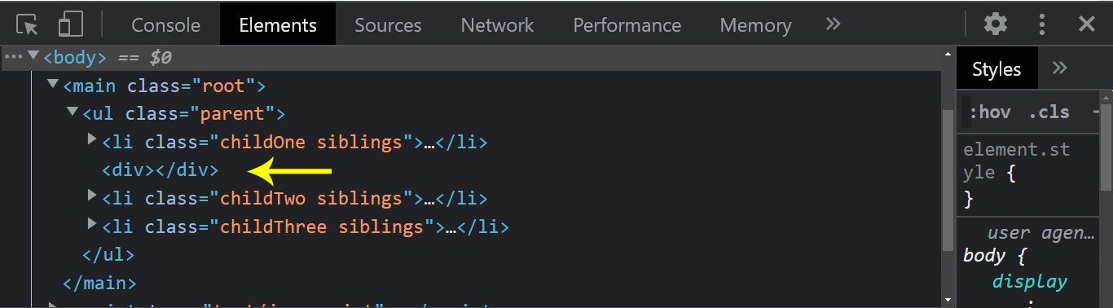This screenshot has height=308, width=1113.
Task: Click the display property in body rule
Action: coord(1030,282)
